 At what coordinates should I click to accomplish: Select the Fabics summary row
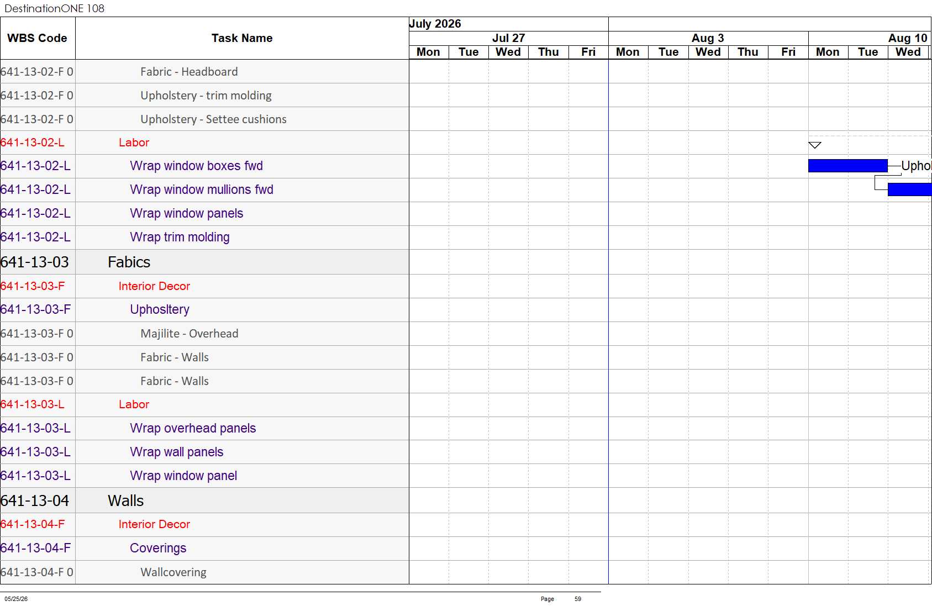[204, 262]
